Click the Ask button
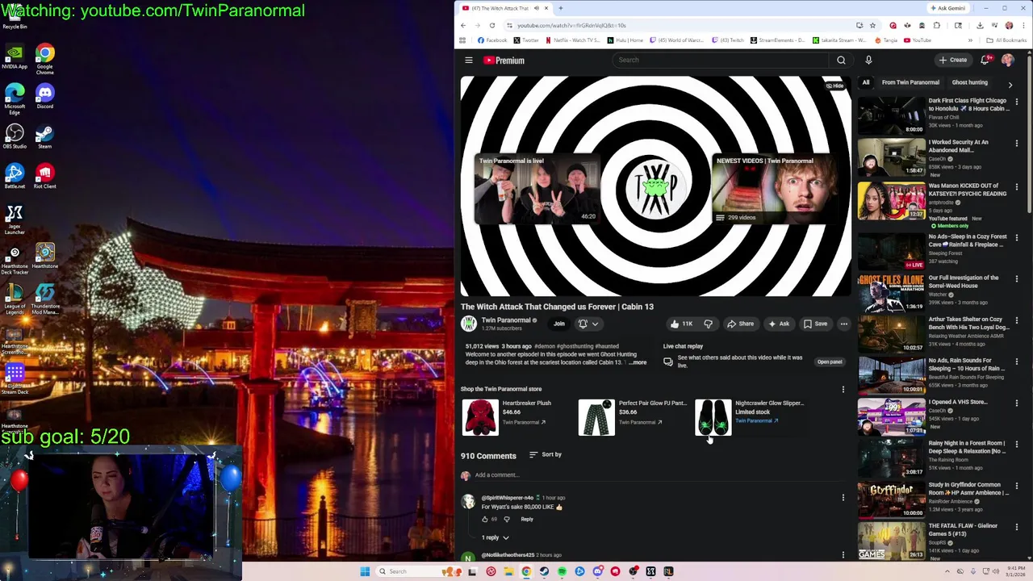 779,324
